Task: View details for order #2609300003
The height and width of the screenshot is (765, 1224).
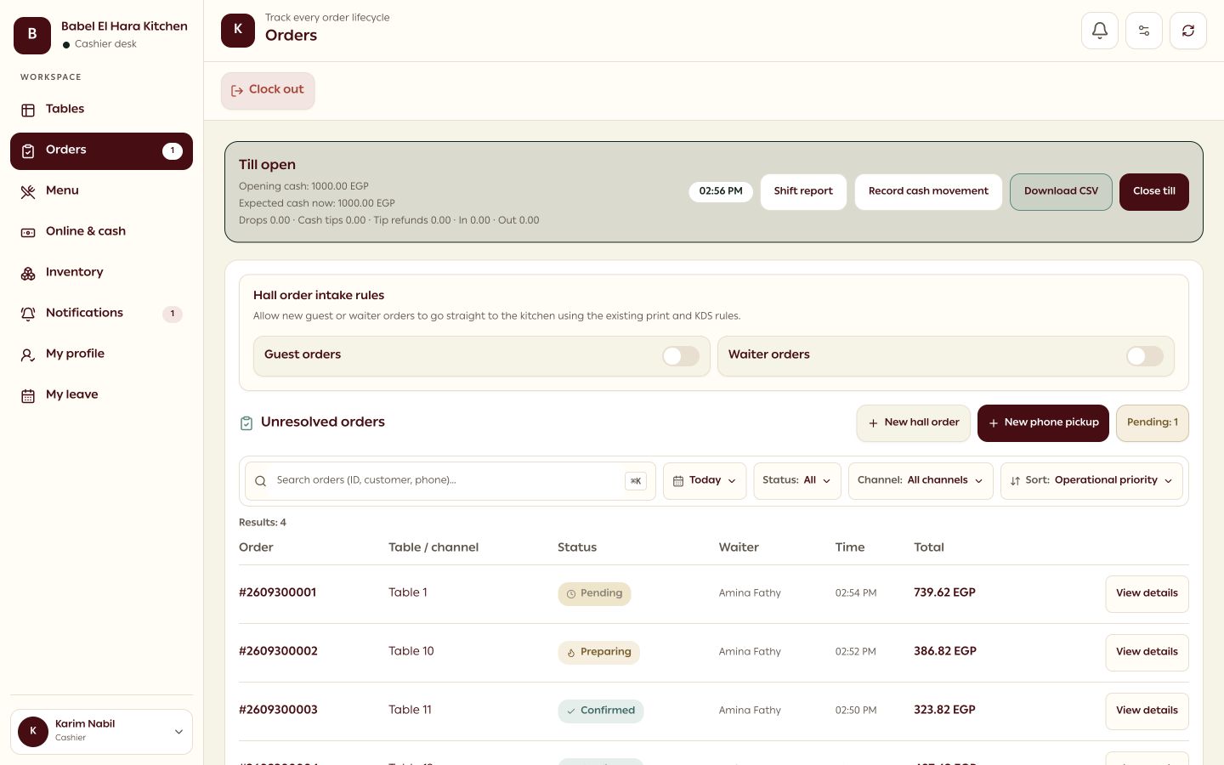Action: 1147,711
